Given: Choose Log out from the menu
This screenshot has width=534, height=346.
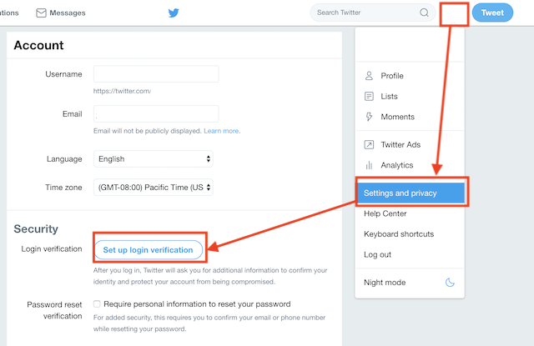Looking at the screenshot, I should [x=378, y=254].
